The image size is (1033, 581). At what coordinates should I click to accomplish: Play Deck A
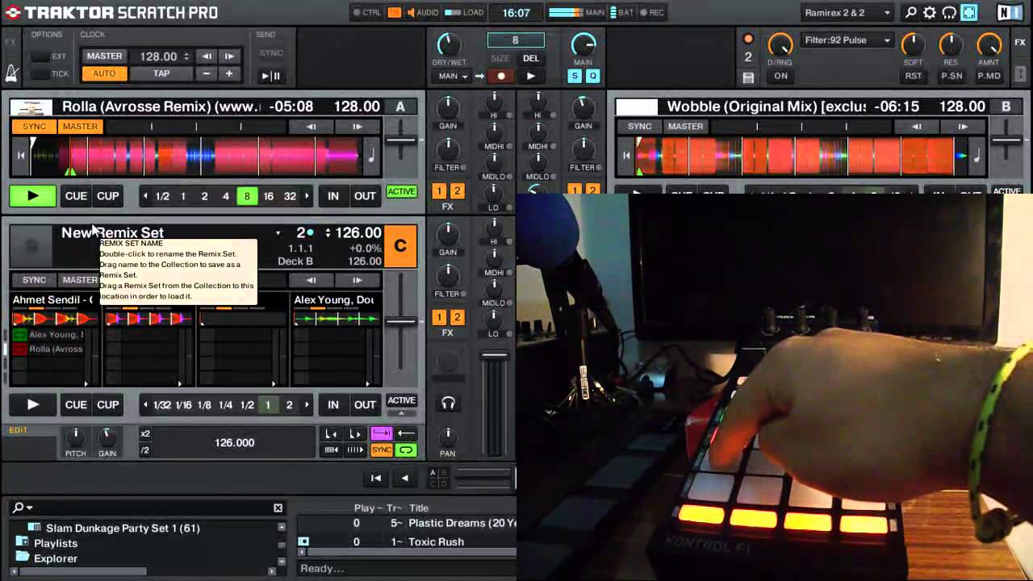(33, 196)
